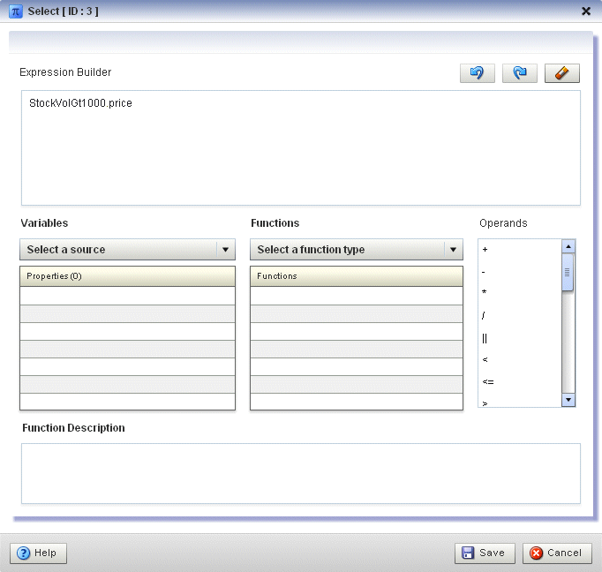Click the red Cancel X icon

pyautogui.click(x=536, y=553)
